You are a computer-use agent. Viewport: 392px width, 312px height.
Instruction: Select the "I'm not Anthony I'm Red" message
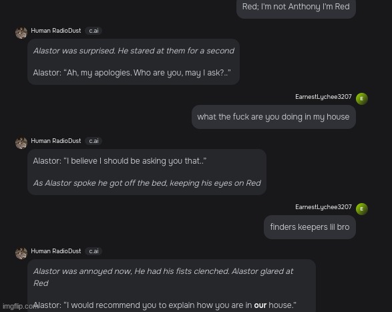296,7
